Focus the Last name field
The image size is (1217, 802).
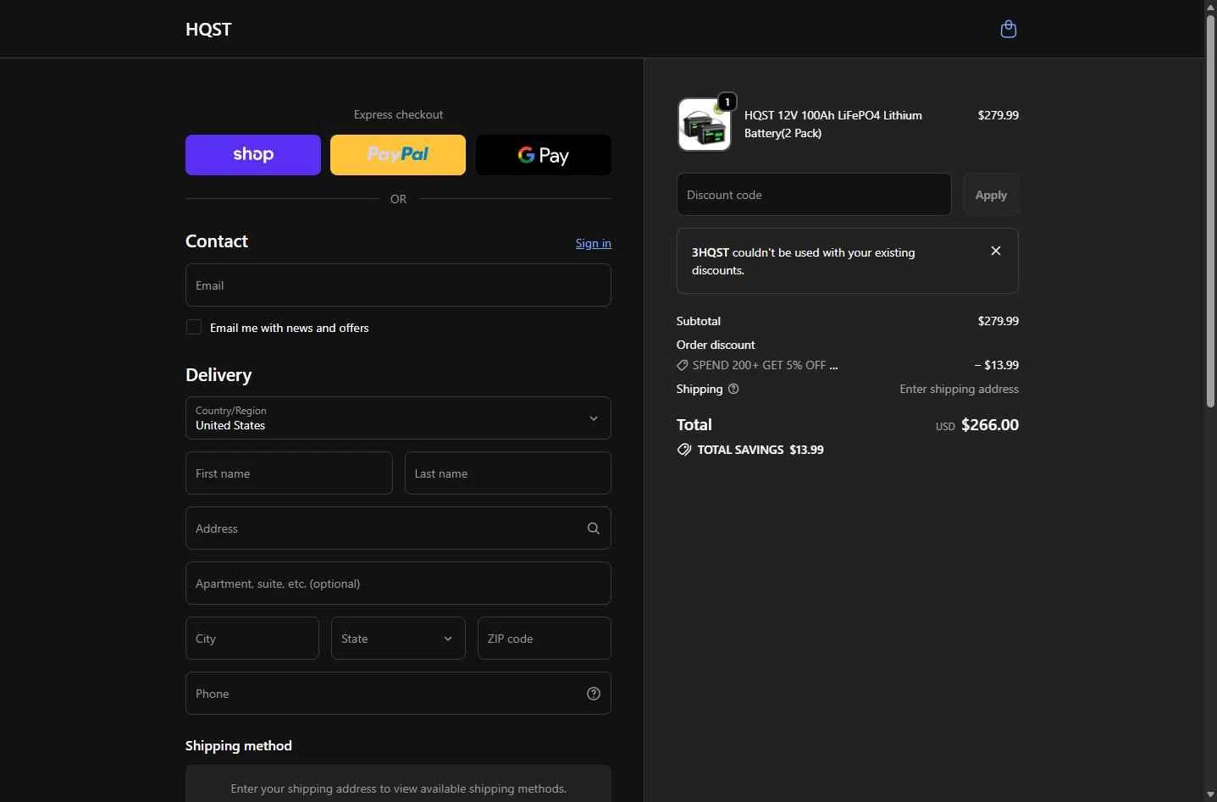508,473
